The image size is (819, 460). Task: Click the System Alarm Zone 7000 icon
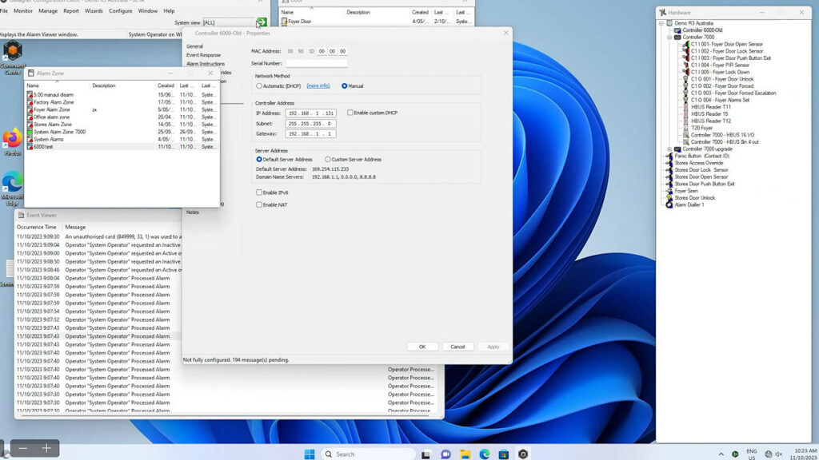pos(30,132)
